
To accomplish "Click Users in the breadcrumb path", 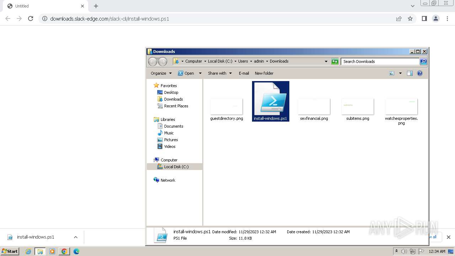I will (x=243, y=61).
